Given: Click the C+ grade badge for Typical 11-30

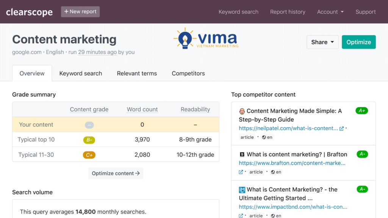Looking at the screenshot, I should pyautogui.click(x=89, y=155).
